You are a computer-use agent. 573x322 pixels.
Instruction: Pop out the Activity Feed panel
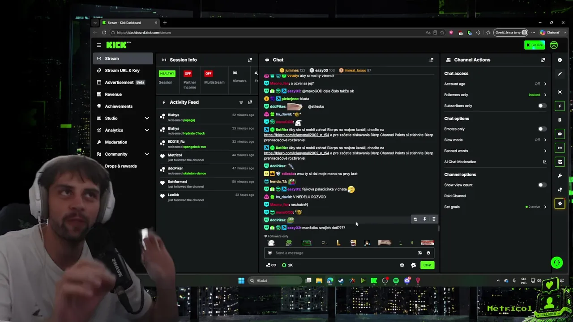pyautogui.click(x=250, y=102)
